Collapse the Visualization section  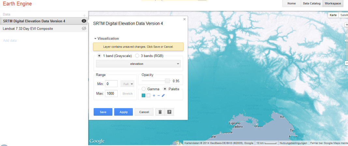(x=107, y=38)
